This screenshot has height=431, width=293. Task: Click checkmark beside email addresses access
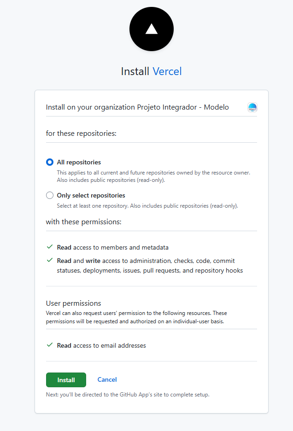[x=50, y=345]
